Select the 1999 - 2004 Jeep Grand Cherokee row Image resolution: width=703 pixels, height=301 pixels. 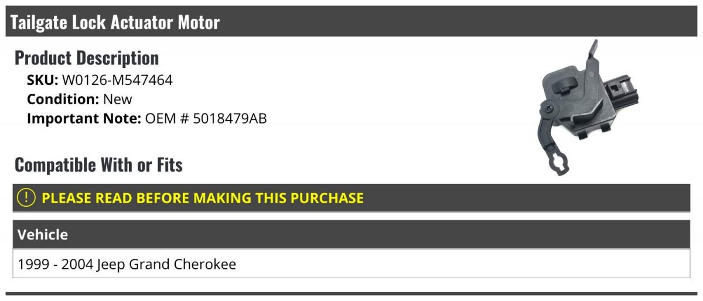(351, 264)
